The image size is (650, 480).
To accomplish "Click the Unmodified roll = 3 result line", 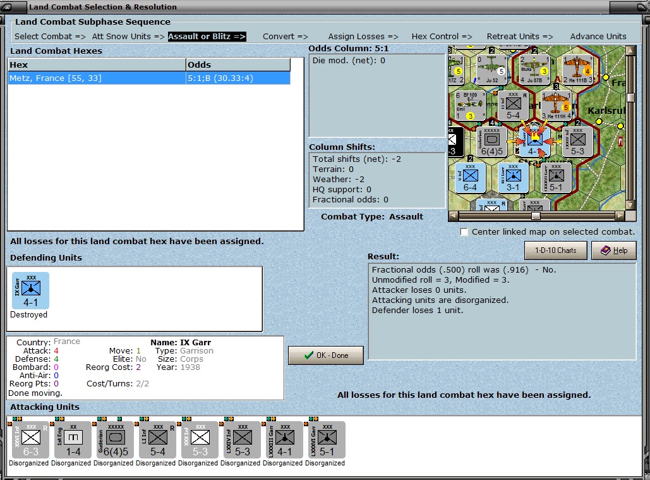I will coord(441,280).
